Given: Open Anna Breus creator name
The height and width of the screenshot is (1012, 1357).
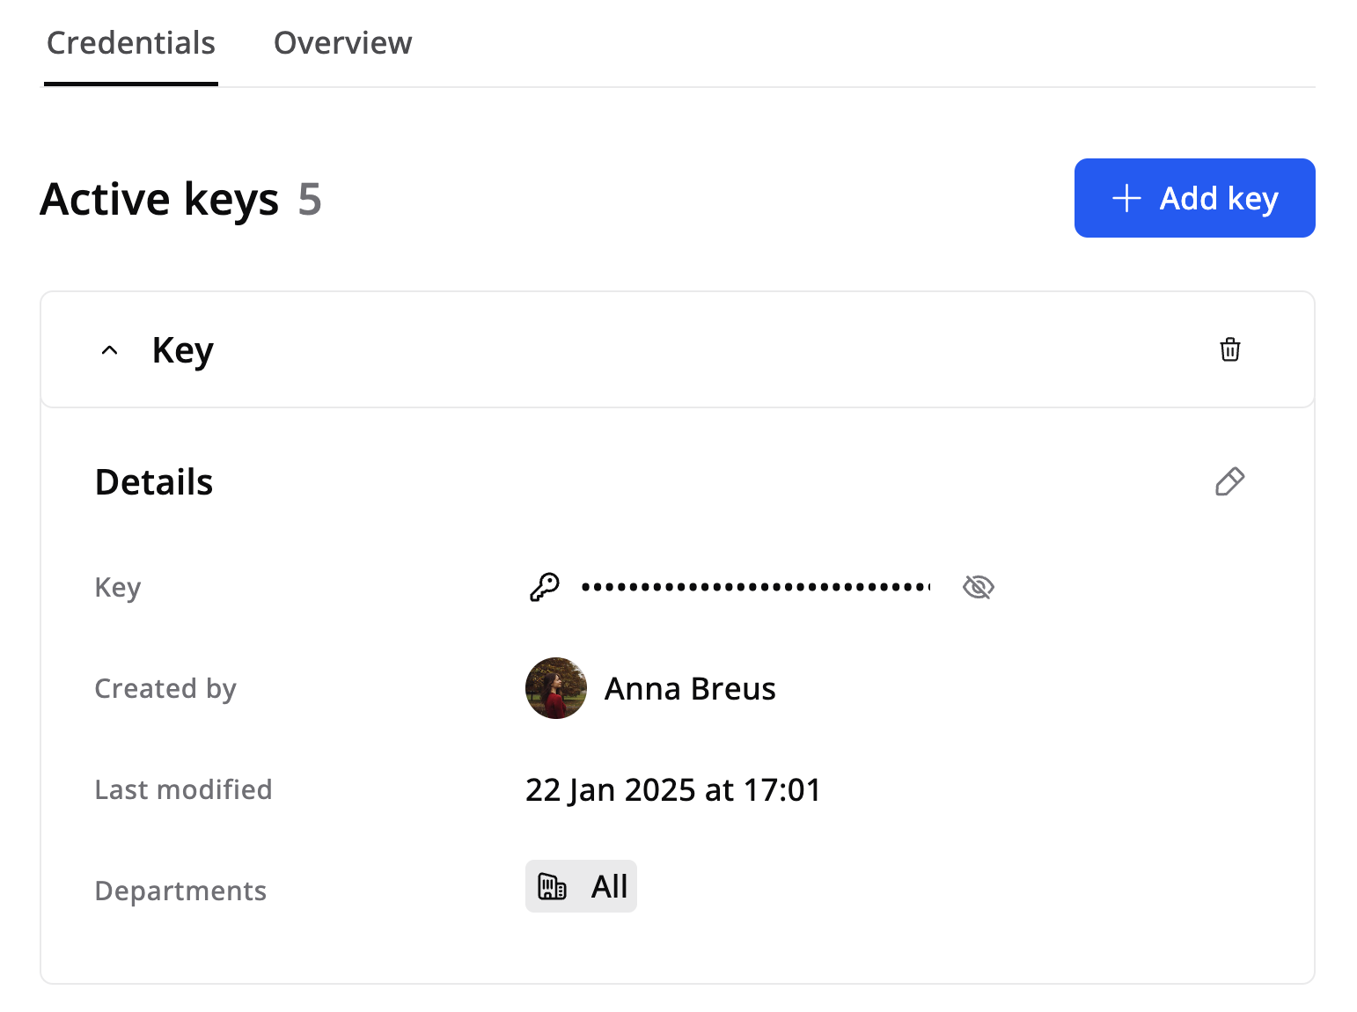Looking at the screenshot, I should [690, 688].
